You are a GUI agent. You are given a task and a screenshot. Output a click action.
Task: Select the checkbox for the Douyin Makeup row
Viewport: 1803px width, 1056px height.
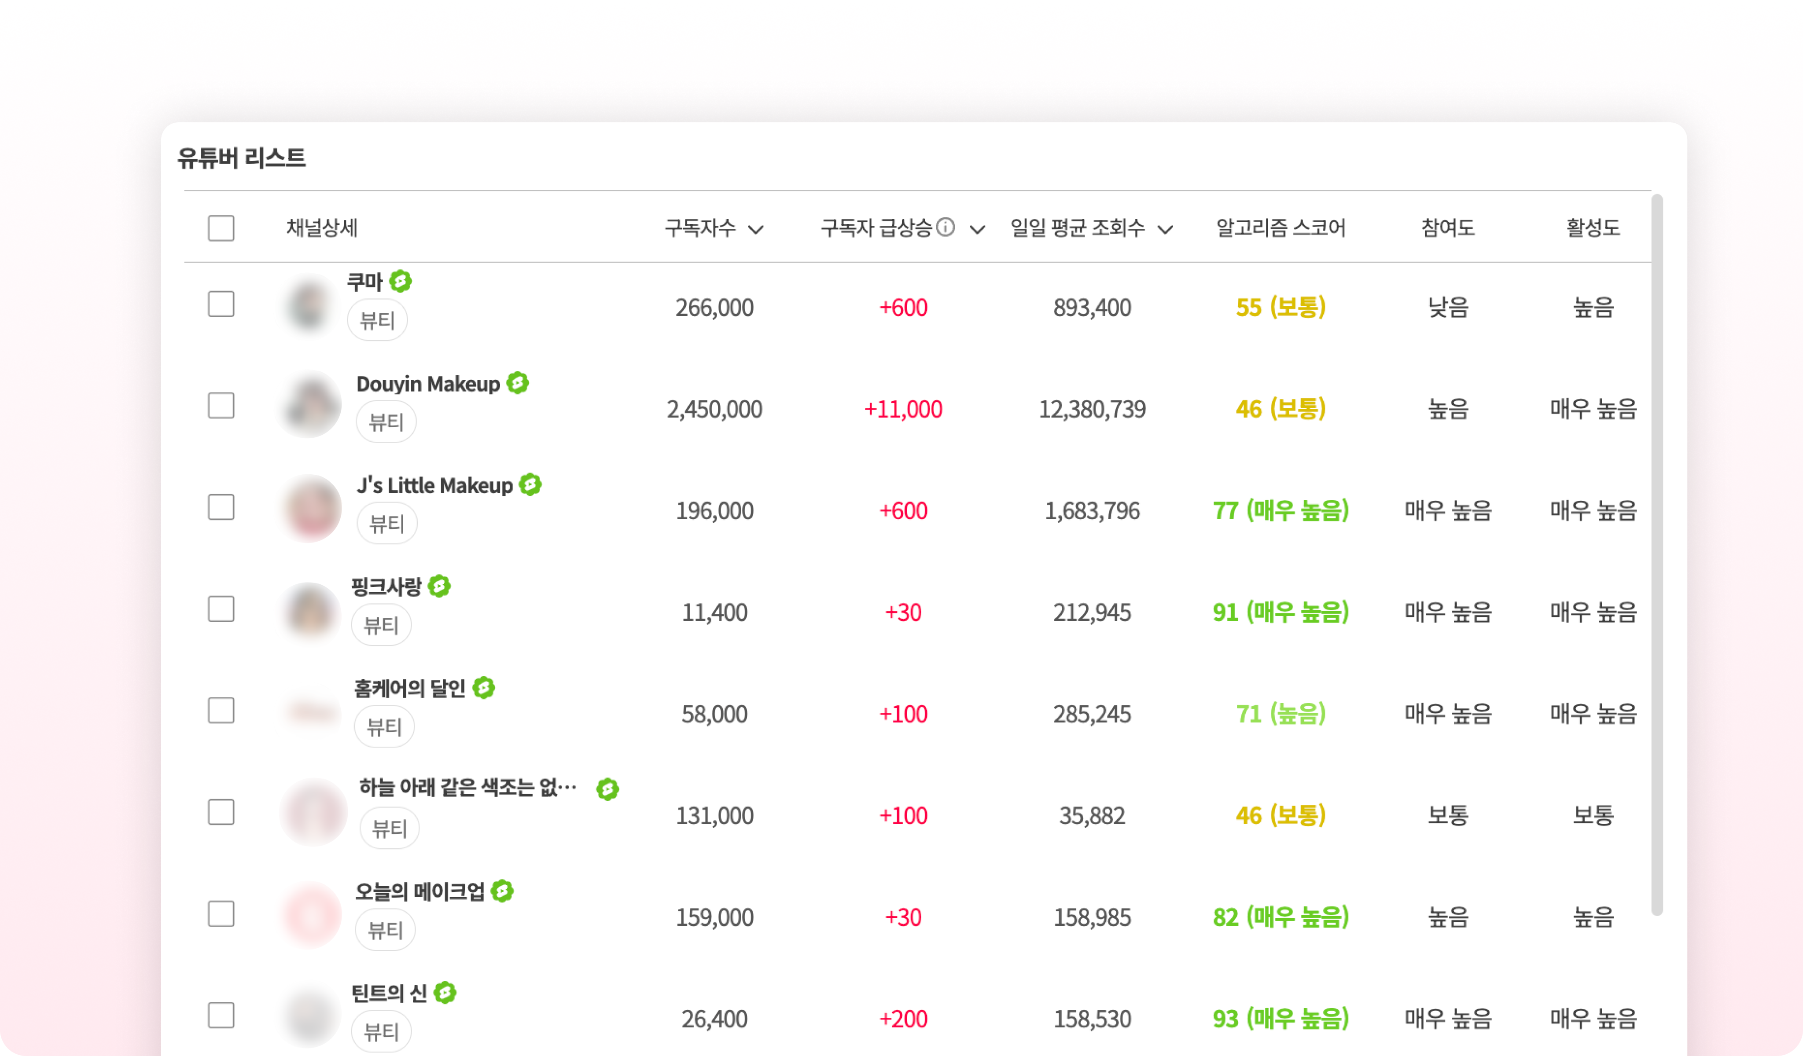(221, 405)
